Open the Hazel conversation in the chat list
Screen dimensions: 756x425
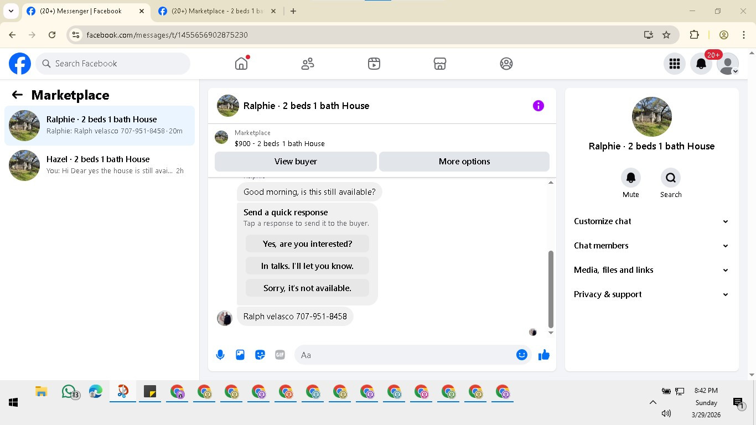point(100,165)
